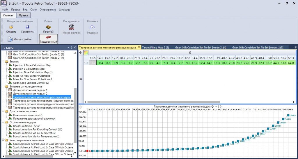298x159 pixels.
Task: Select Injection Time Calculation Map (1)
Action: tap(33, 72)
